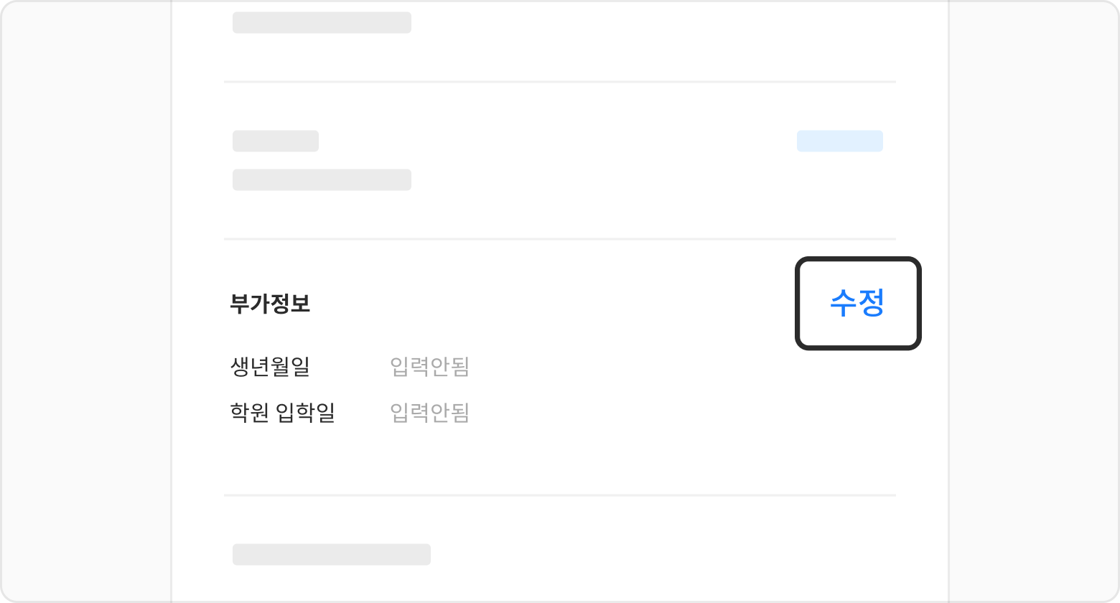Click the divider below 학원 입학일 row
This screenshot has height=603, width=1120.
pyautogui.click(x=560, y=495)
